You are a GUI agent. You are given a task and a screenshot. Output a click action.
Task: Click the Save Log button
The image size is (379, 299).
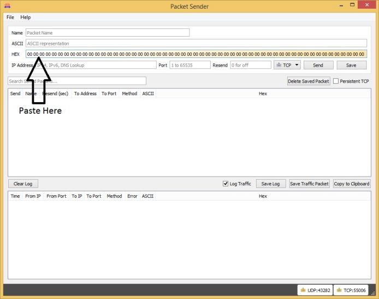(x=270, y=184)
